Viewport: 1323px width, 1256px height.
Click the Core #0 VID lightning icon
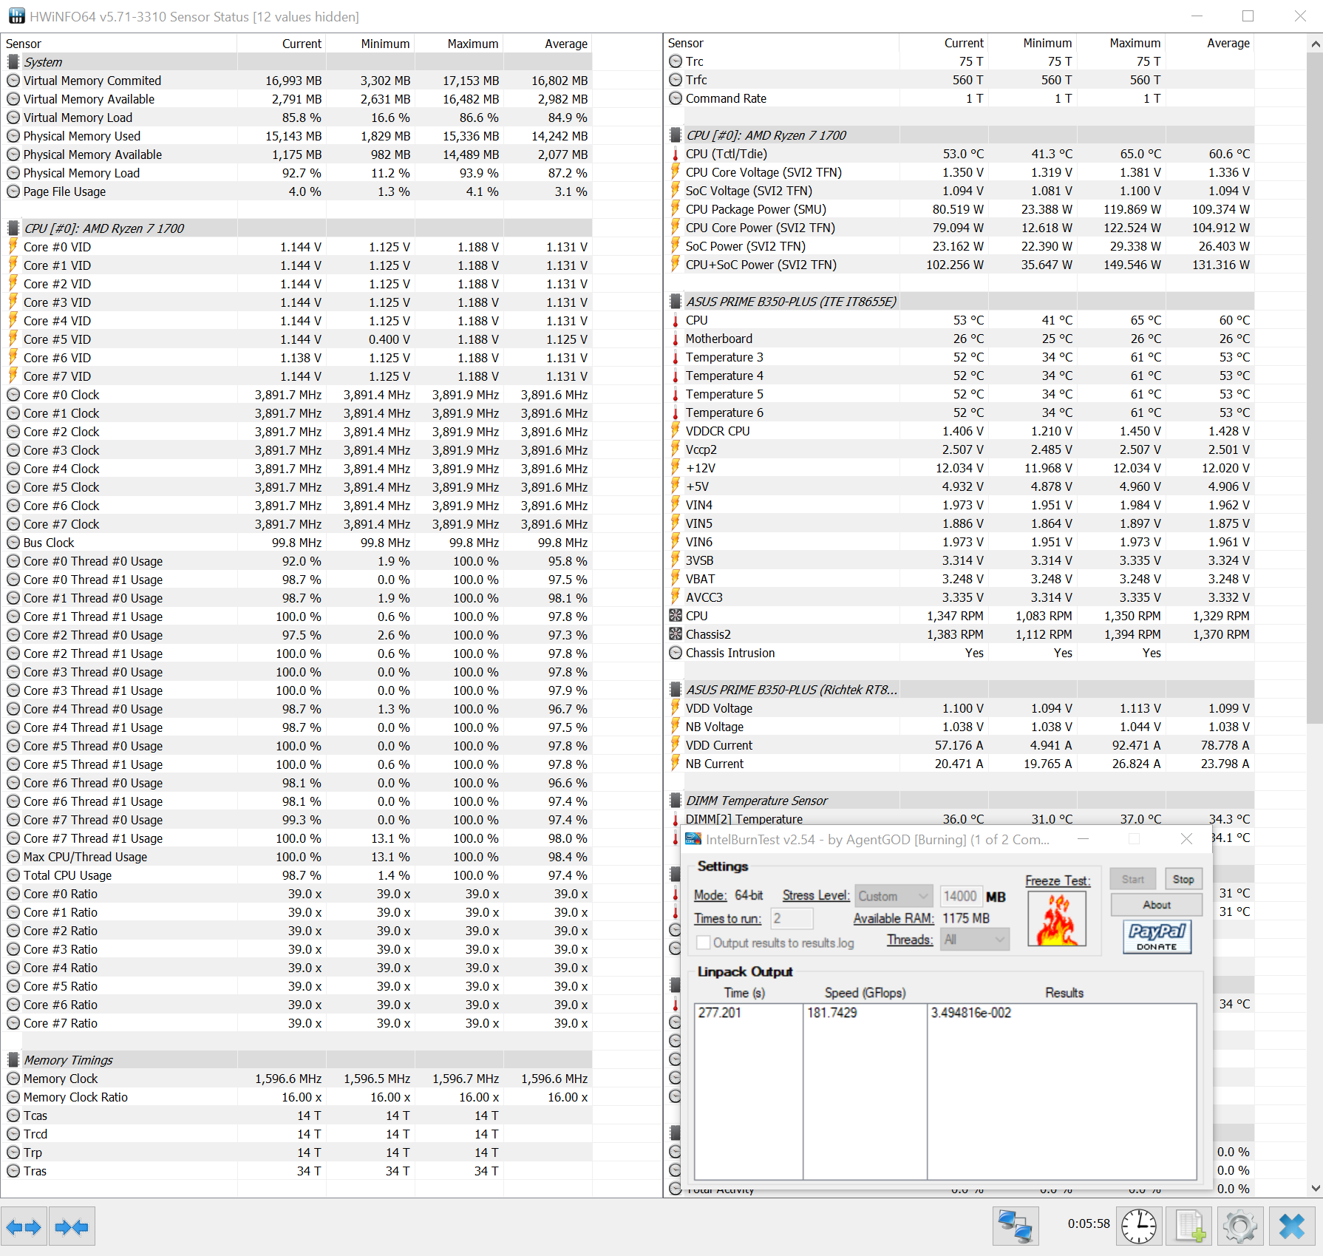click(13, 247)
